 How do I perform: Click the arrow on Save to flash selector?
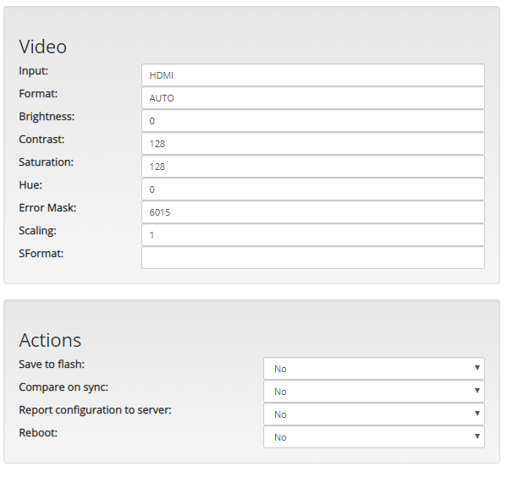coord(477,368)
